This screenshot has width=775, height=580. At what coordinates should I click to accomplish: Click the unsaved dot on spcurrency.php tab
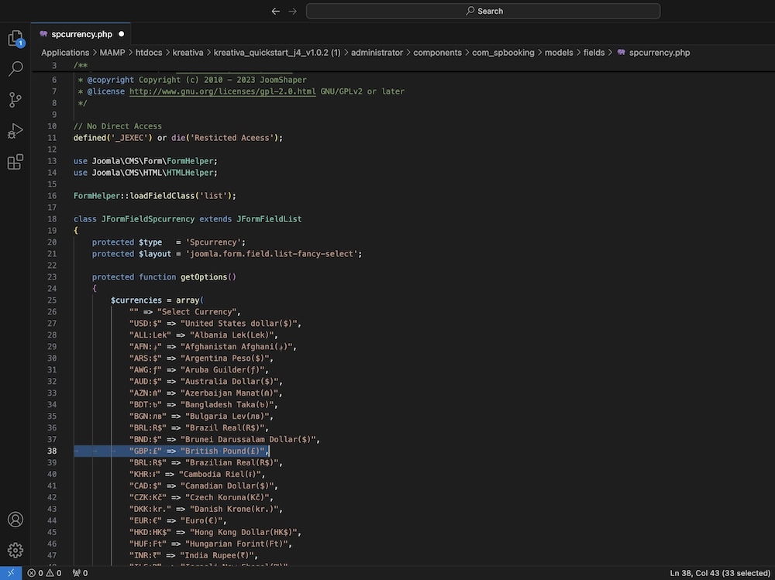[122, 34]
